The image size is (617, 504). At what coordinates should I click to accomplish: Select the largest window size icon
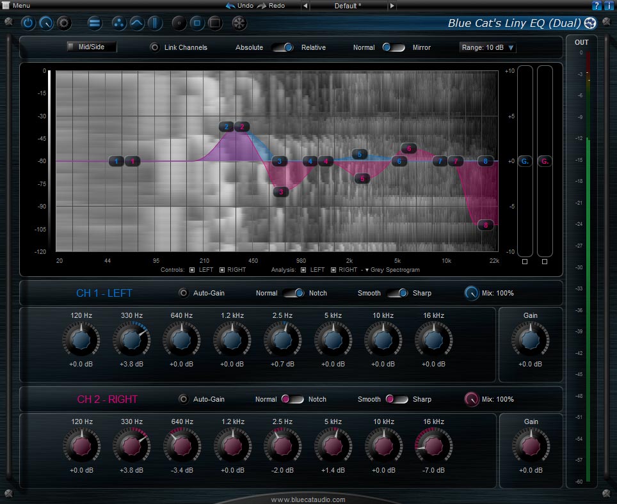(216, 24)
